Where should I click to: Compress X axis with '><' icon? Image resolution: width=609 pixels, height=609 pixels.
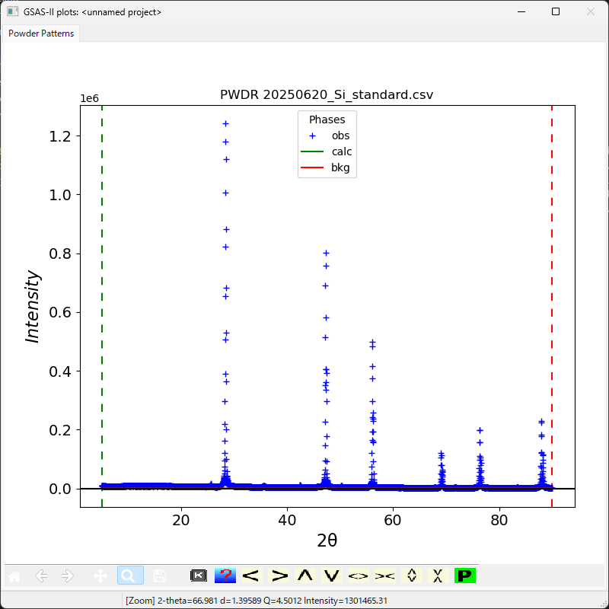click(384, 576)
